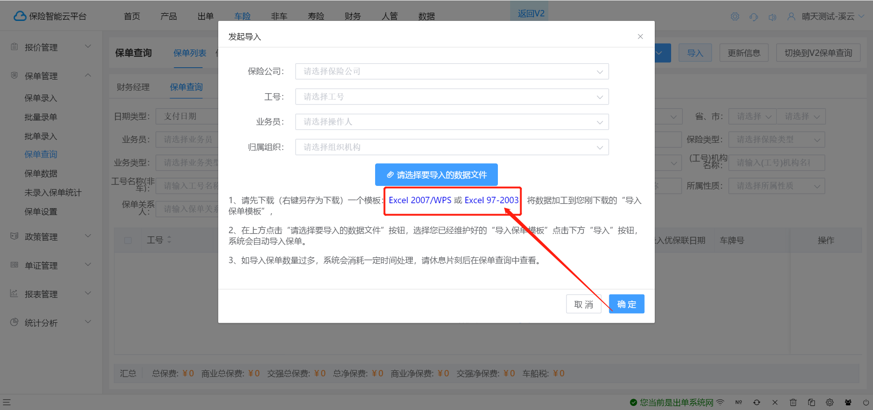Click the power icon in bottom bar
This screenshot has height=410, width=873.
[x=866, y=402]
